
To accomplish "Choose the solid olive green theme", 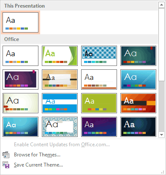I will [99, 103].
